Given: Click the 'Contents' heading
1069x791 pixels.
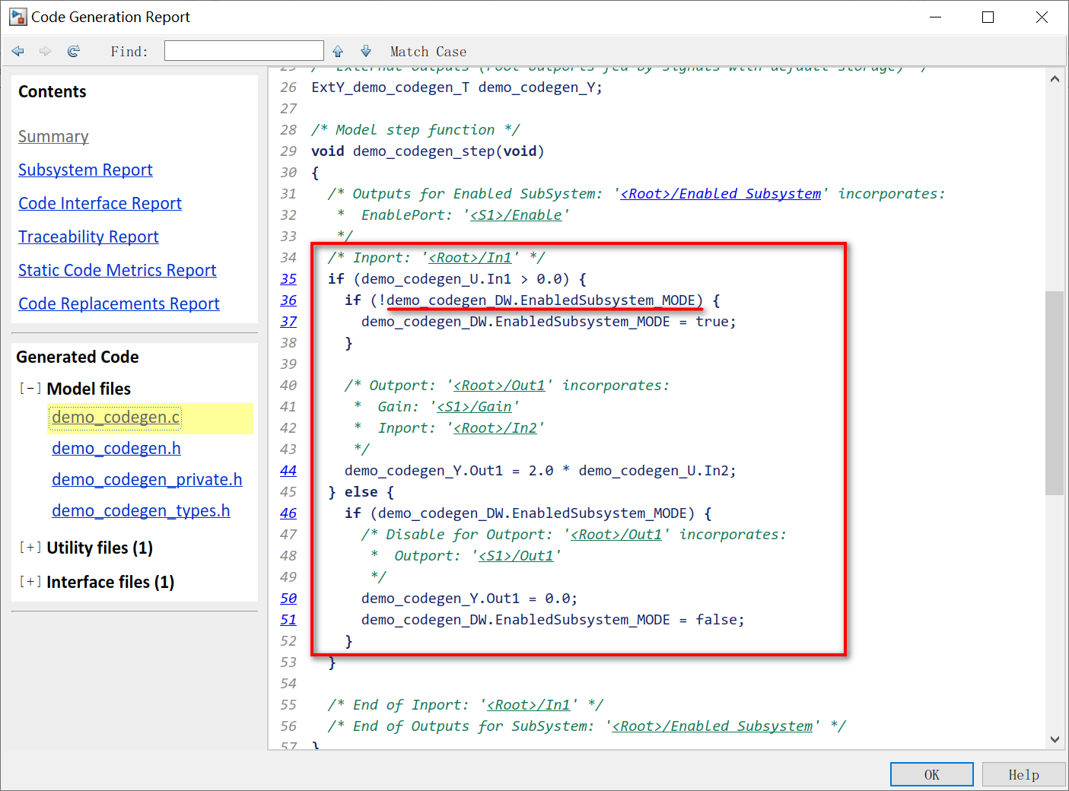Looking at the screenshot, I should [52, 91].
